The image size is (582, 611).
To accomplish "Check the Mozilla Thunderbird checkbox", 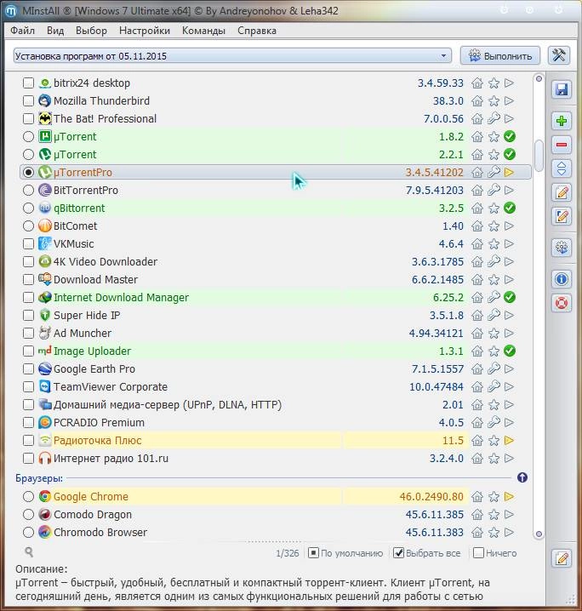I will (28, 101).
